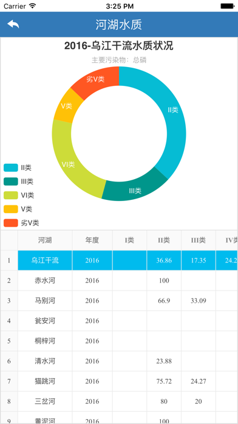Click the 23.88 value cell
Screen dimensions: 238x424
pos(164,361)
